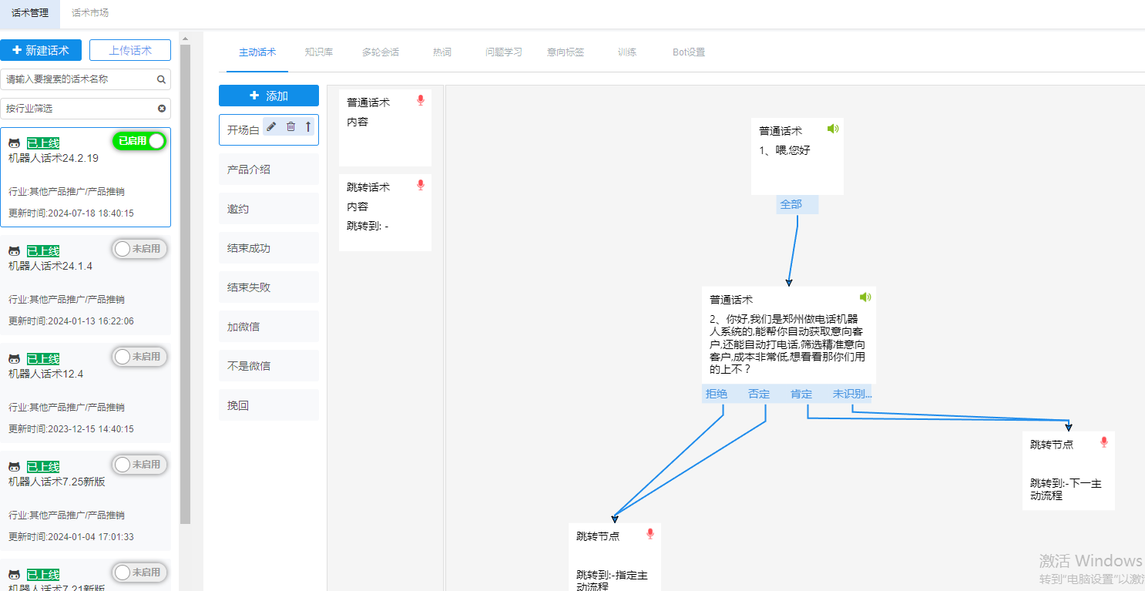
Task: Select the 产品介绍 flow in the list
Action: (x=268, y=170)
